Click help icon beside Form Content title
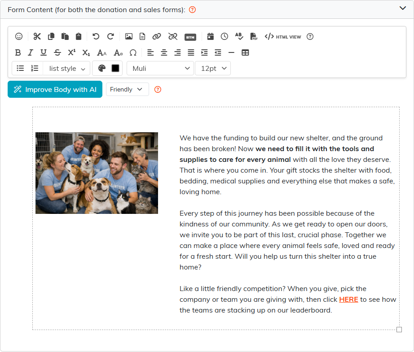Viewport: 414px width, 352px height. (x=193, y=10)
